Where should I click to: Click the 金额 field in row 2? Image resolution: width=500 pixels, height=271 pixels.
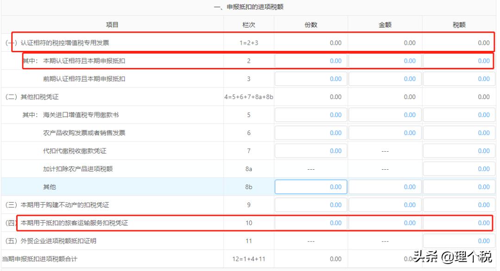pyautogui.click(x=385, y=60)
